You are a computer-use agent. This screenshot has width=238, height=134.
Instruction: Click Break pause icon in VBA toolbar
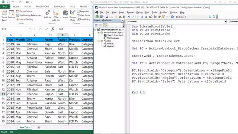pos(142,17)
